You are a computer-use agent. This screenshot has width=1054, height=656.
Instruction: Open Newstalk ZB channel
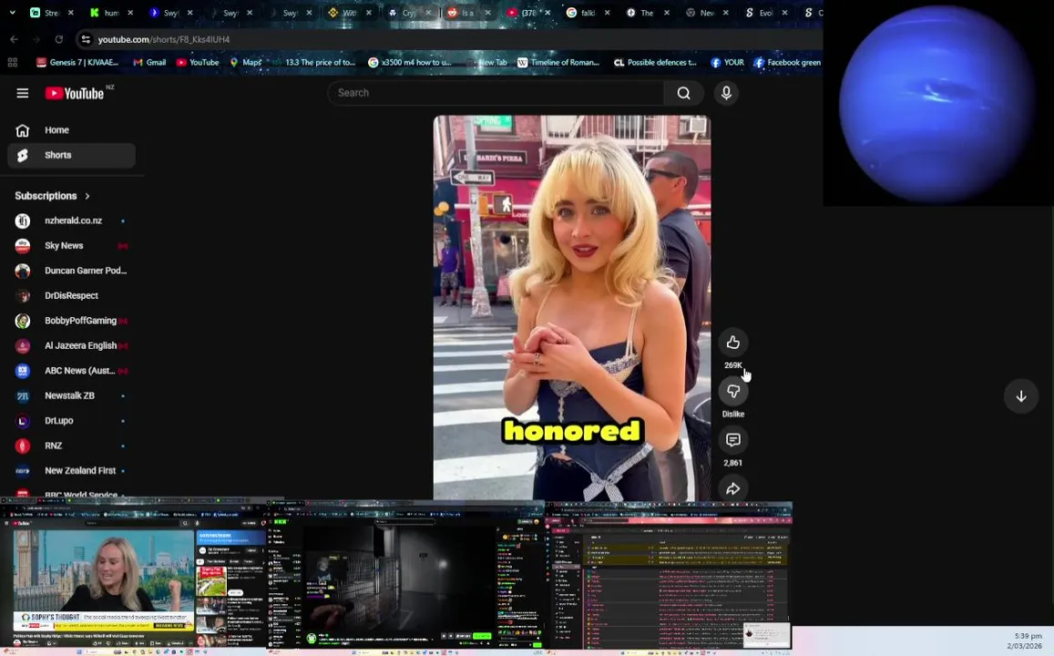pos(71,396)
